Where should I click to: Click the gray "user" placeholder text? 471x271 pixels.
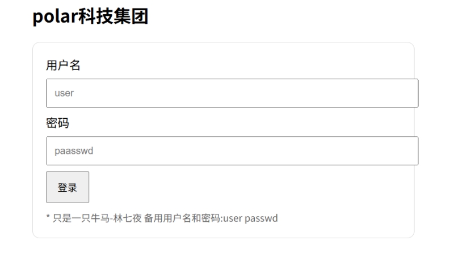pos(64,93)
